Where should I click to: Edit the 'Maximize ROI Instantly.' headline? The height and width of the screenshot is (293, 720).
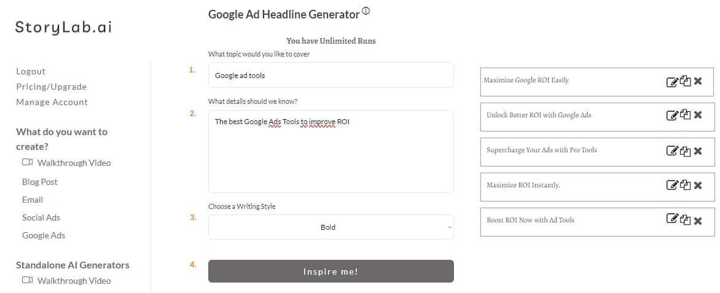672,185
